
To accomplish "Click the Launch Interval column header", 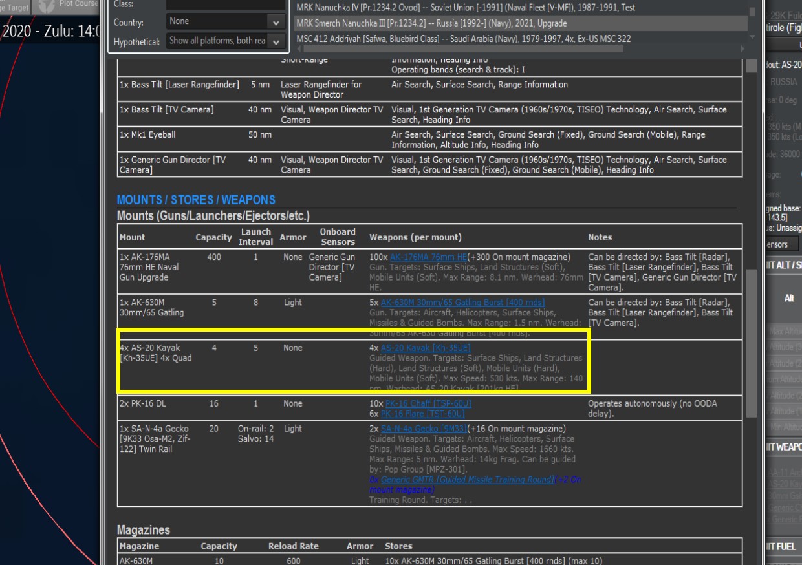I will point(255,237).
